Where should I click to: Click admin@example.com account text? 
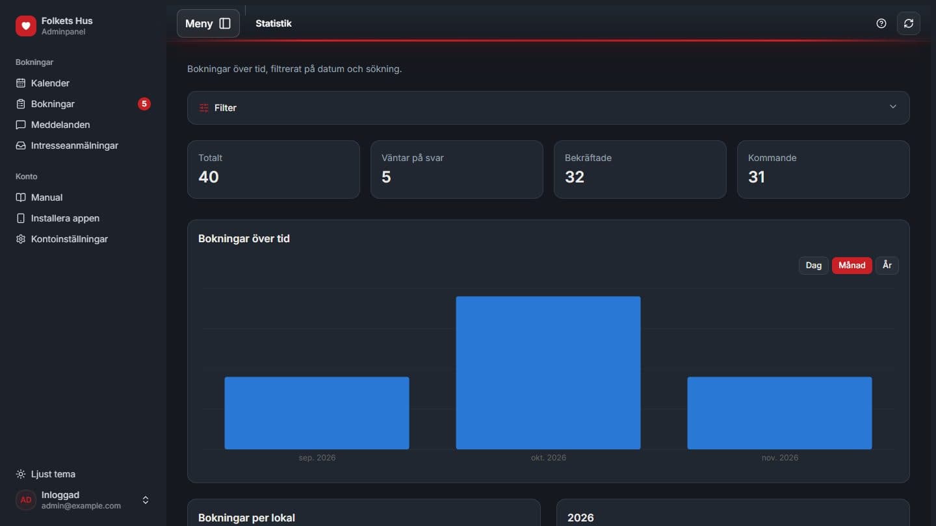coord(81,506)
